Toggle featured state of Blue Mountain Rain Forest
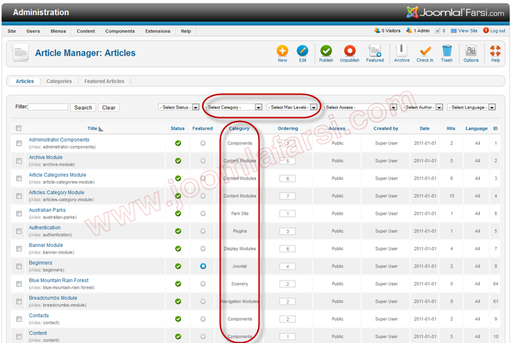This screenshot has width=513, height=343. click(203, 284)
